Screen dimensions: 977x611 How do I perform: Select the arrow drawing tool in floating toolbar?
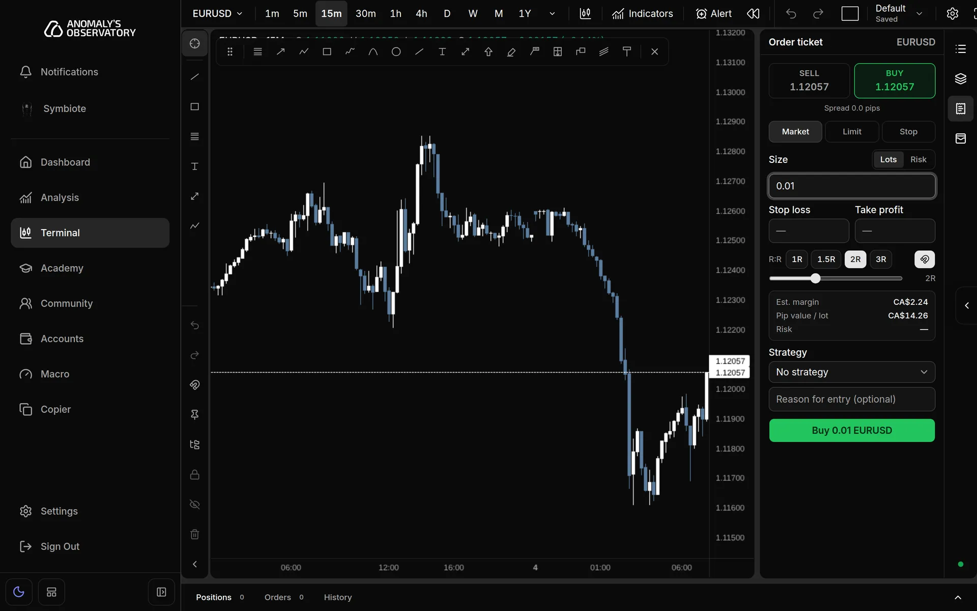(280, 51)
